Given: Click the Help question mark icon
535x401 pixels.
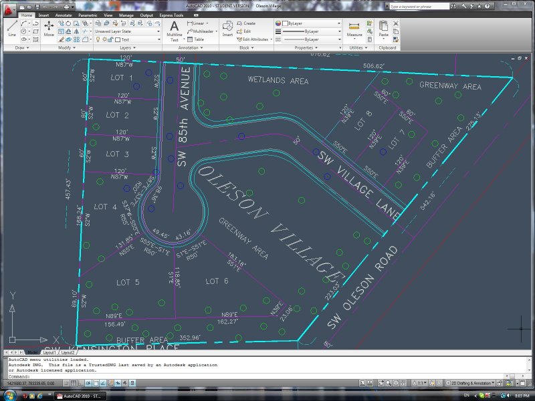Looking at the screenshot, I should pos(488,6).
